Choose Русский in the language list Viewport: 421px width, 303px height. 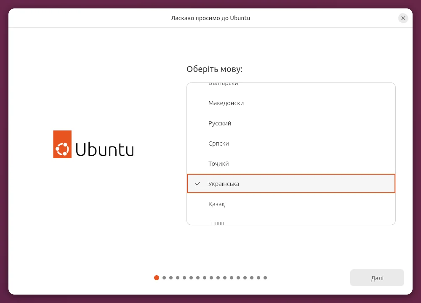pyautogui.click(x=291, y=123)
